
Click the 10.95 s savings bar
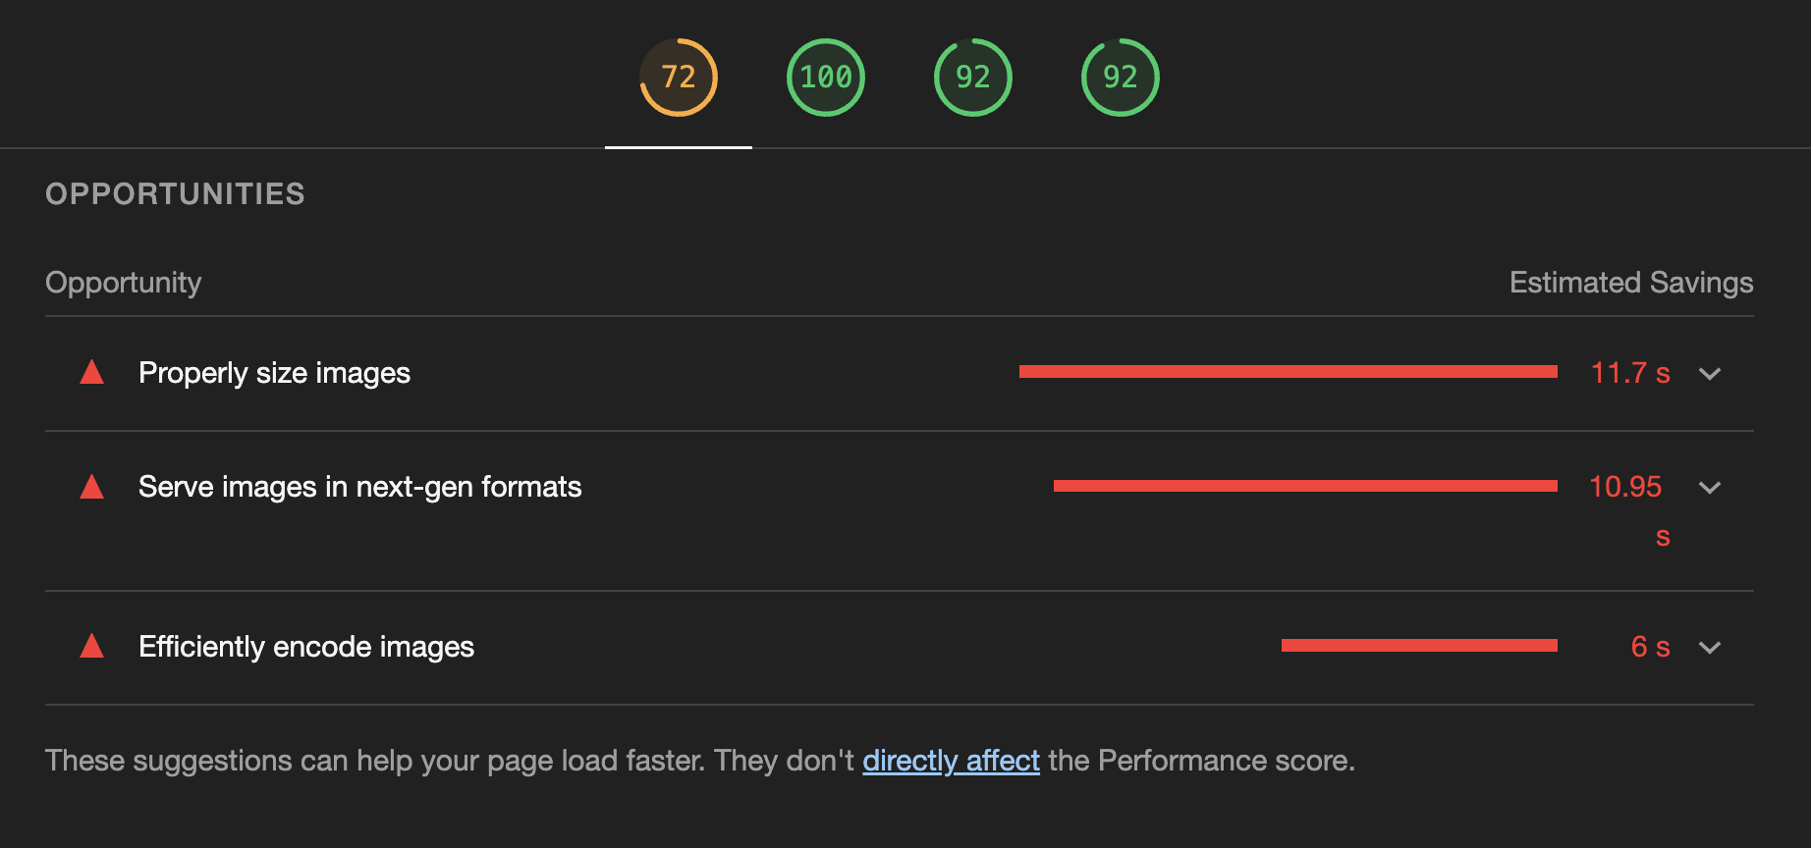(1305, 486)
